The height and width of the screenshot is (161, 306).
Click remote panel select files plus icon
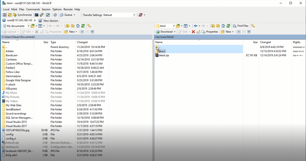point(239,32)
